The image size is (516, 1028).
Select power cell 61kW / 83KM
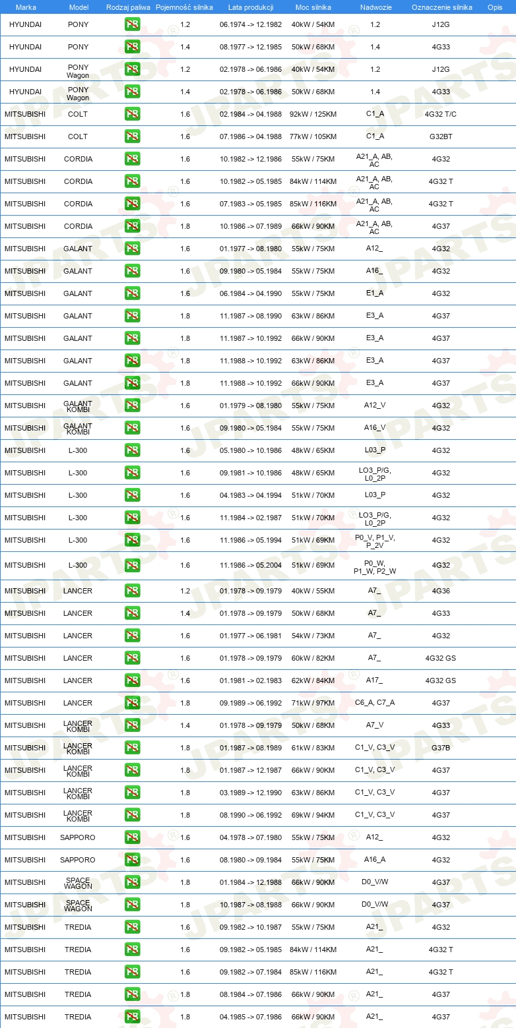point(313,748)
